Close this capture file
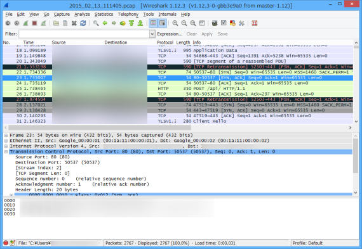 [x=74, y=23]
